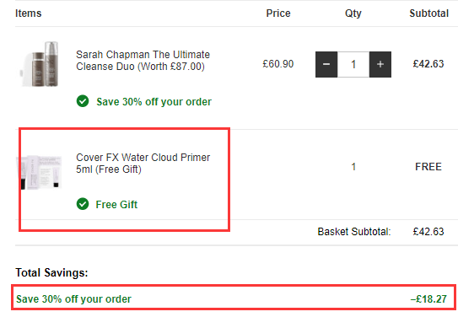
Task: Click the Cover FX Water Cloud Primer title
Action: (x=143, y=164)
